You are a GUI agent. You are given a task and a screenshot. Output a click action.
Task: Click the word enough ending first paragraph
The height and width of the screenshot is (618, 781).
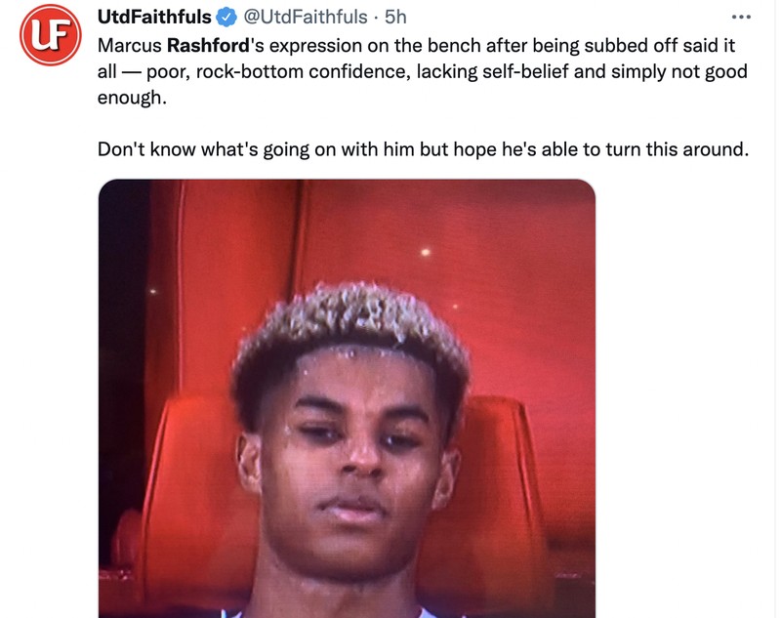[125, 100]
